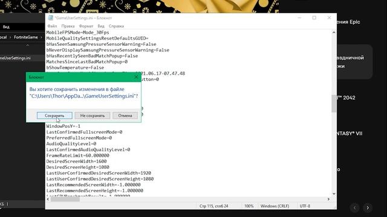Open the Справка menu
387x217 pixels.
116,26
